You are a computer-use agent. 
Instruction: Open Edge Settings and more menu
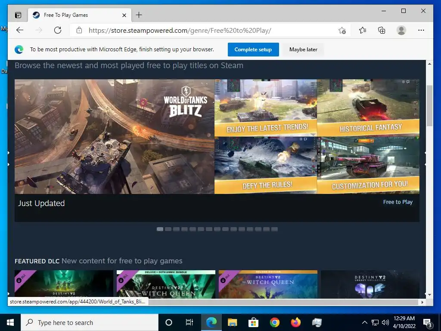[421, 30]
